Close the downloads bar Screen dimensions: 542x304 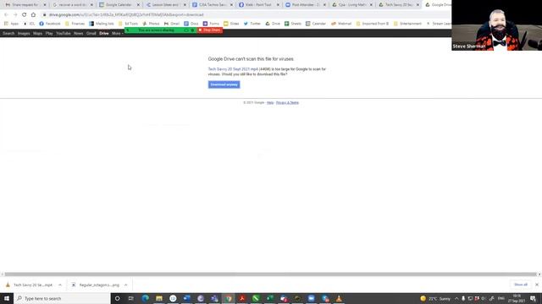click(537, 285)
